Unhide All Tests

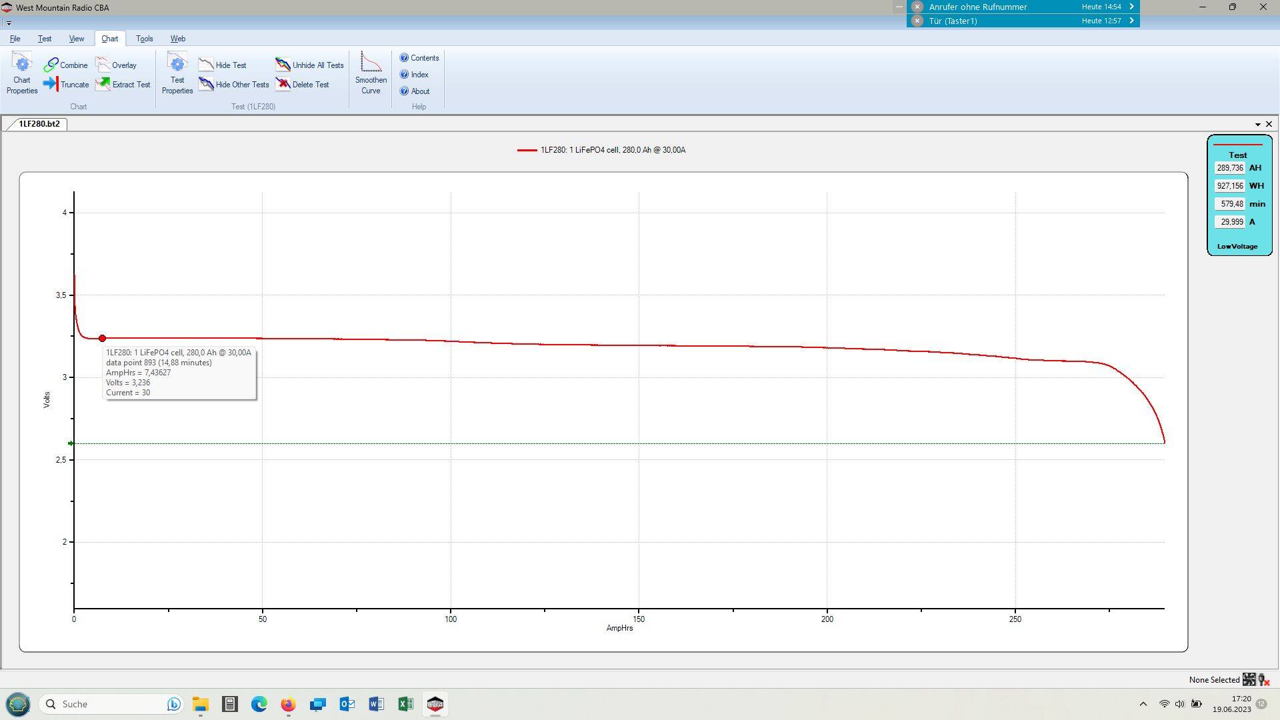309,65
